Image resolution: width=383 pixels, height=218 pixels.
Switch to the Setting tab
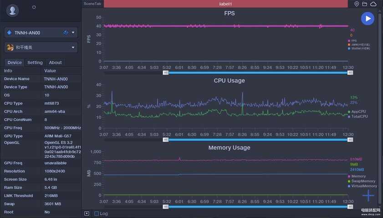tap(35, 63)
